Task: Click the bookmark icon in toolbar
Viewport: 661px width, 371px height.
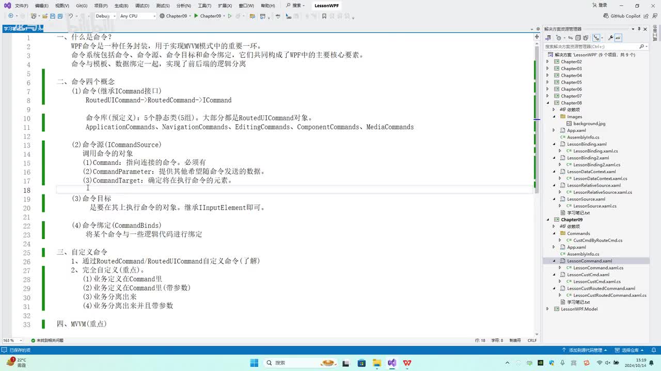Action: coord(324,16)
